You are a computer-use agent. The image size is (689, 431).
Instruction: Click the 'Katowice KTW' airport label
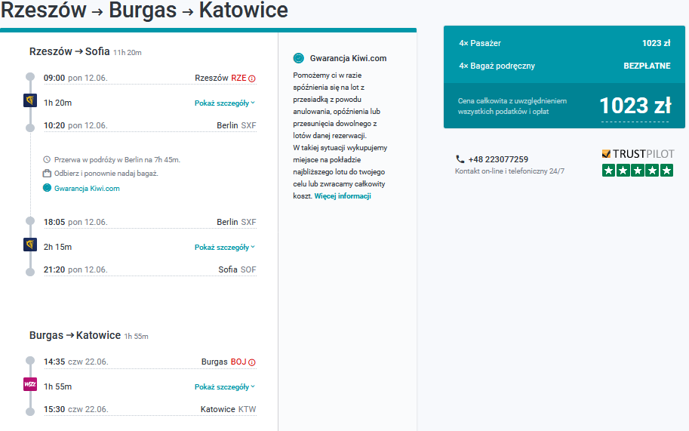pyautogui.click(x=229, y=409)
